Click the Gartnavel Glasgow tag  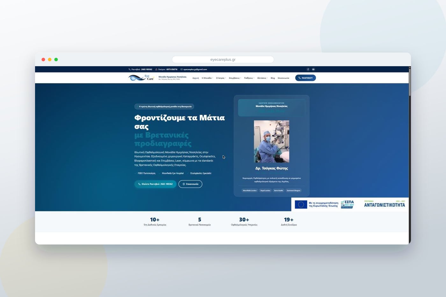[293, 190]
